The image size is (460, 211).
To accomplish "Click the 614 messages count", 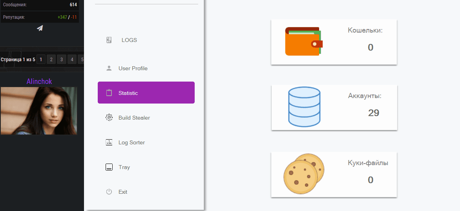I will 73,5.
